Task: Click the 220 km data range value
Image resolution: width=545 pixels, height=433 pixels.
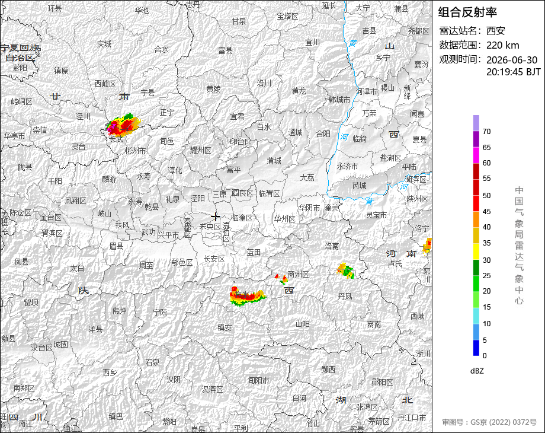Action: tap(502, 45)
